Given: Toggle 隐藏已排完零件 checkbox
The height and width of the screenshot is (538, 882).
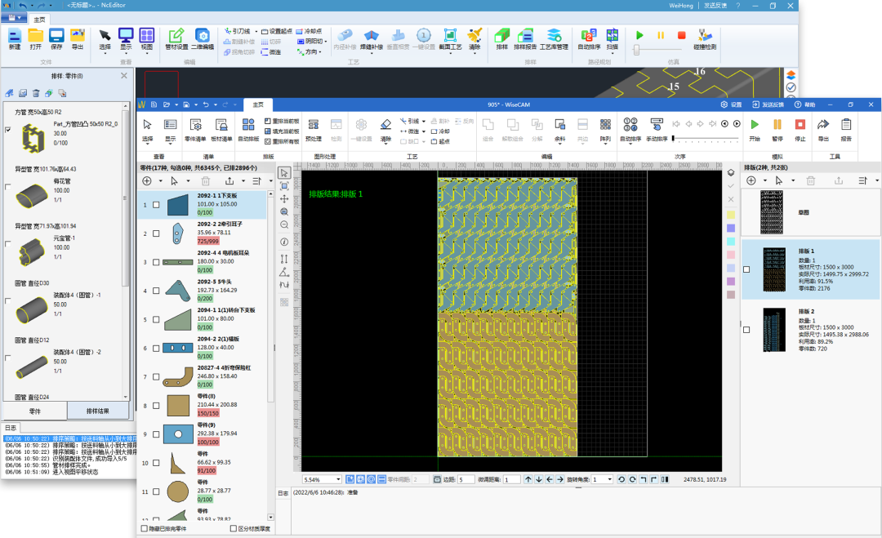Looking at the screenshot, I should (145, 528).
